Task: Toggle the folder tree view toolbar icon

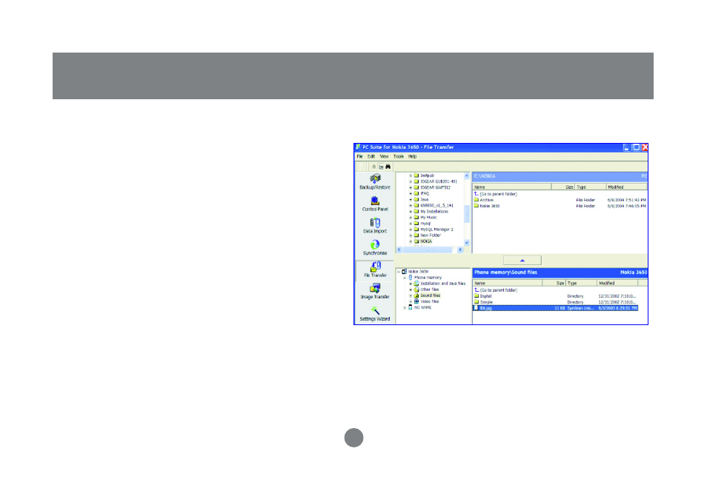Action: click(x=381, y=167)
